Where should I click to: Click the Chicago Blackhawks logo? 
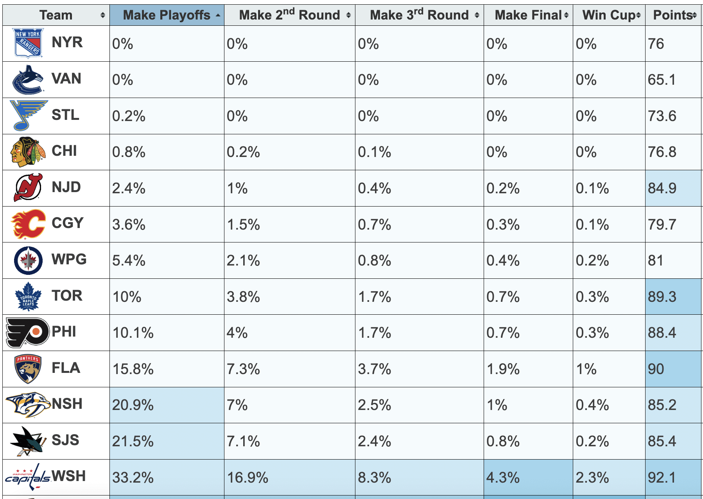pyautogui.click(x=28, y=152)
